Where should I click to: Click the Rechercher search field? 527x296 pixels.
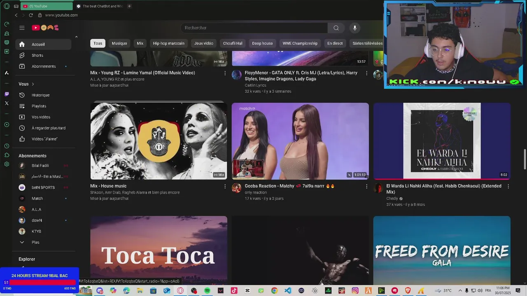point(254,28)
